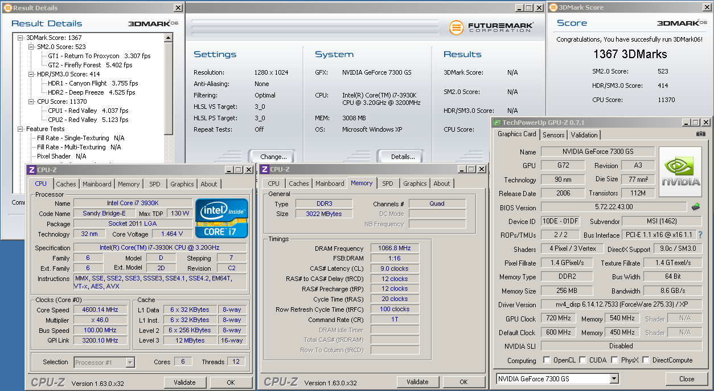Select CPU1 - Red Valley row
This screenshot has width=714, height=391.
88,111
